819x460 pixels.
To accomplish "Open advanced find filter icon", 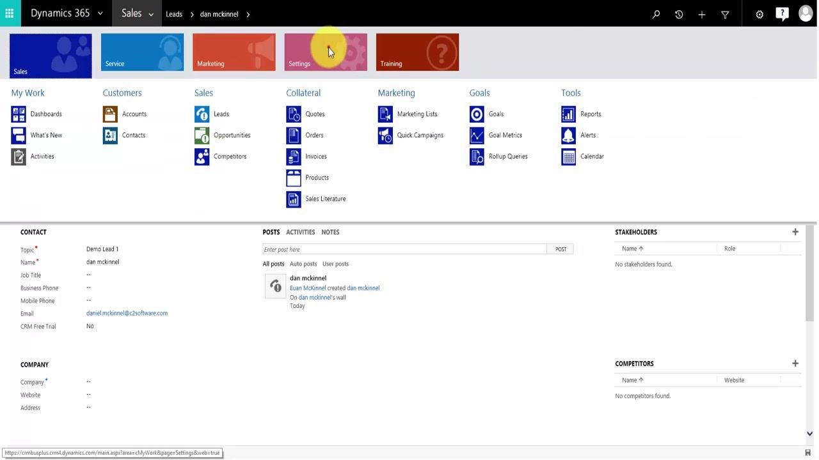I will 725,14.
